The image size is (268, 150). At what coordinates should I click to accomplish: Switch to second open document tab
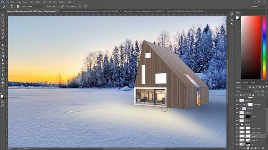(90, 11)
